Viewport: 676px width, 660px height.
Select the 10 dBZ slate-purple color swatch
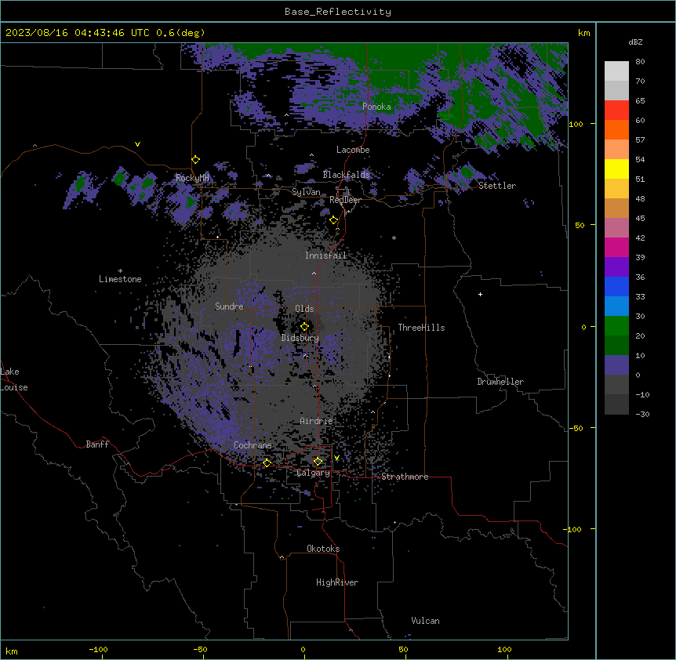(x=616, y=365)
